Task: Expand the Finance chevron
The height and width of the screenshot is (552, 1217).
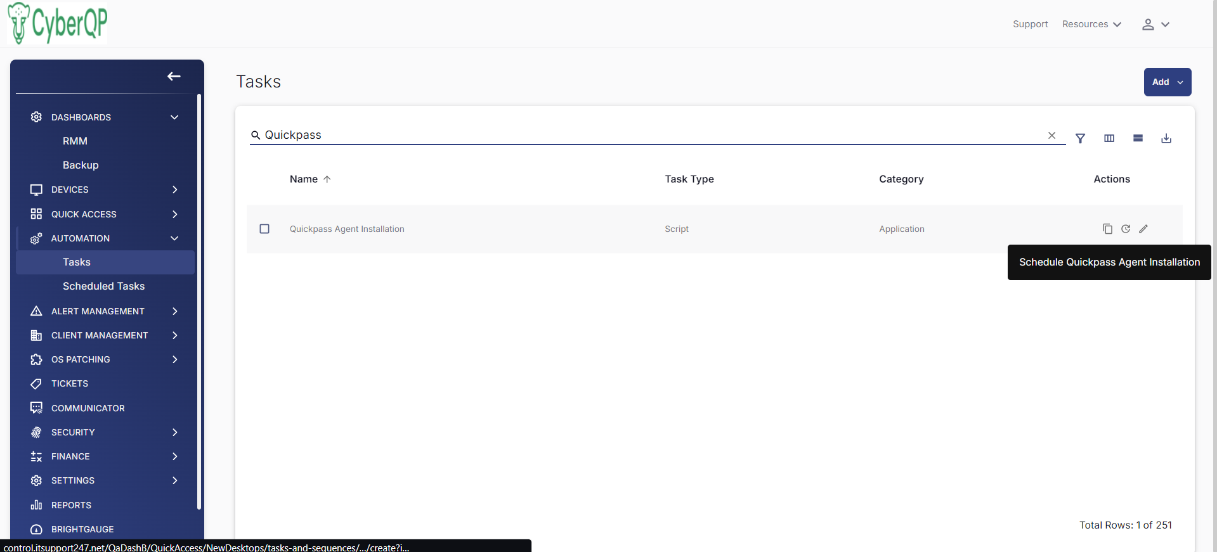Action: point(174,456)
